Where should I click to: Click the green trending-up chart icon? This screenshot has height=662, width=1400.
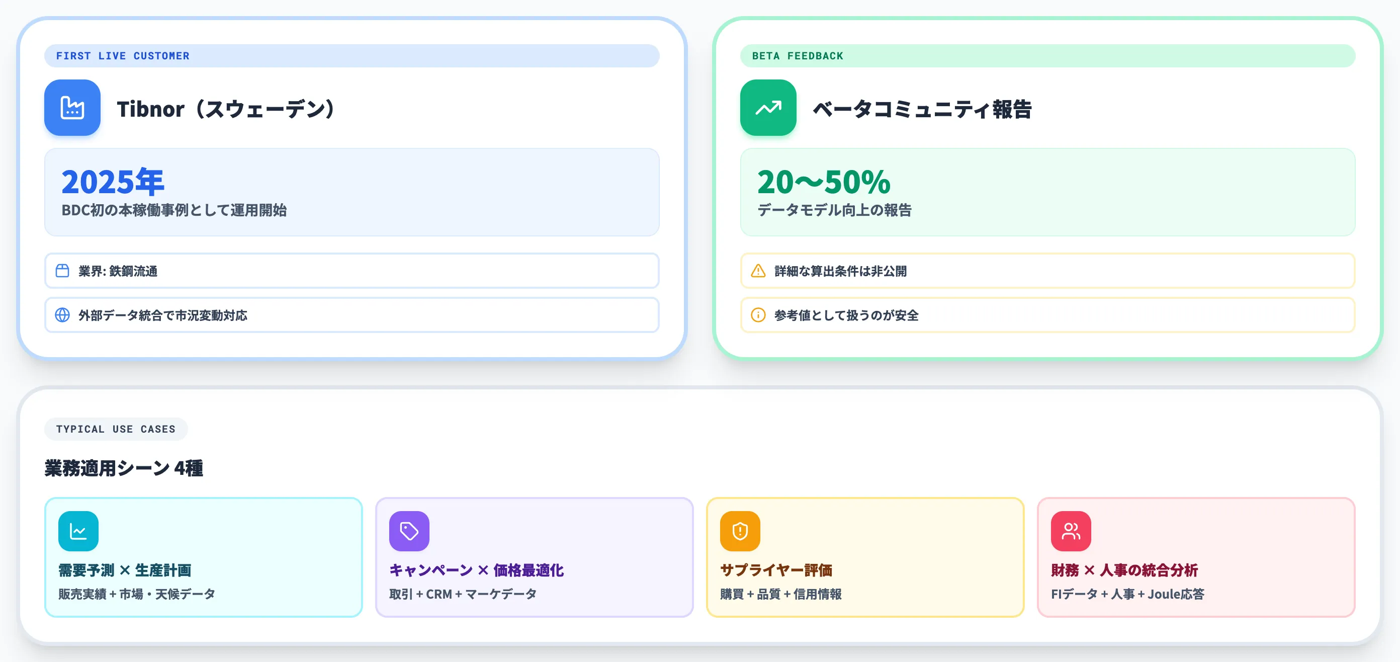pyautogui.click(x=768, y=108)
